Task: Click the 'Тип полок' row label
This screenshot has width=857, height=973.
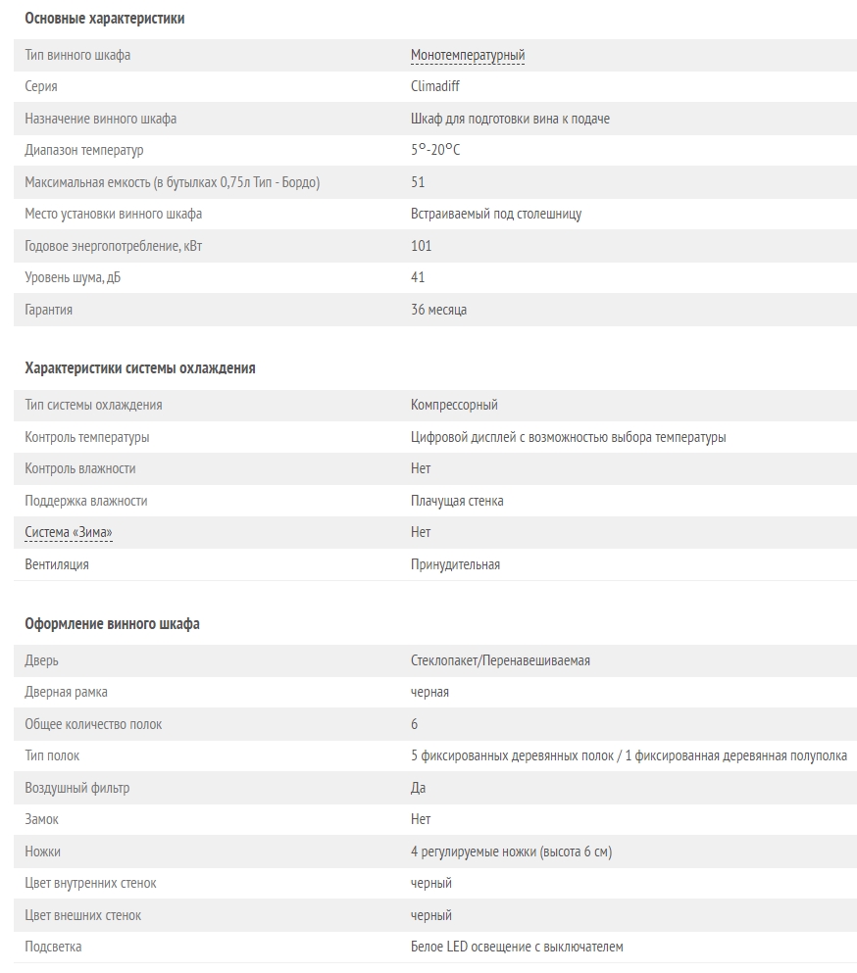Action: [52, 756]
